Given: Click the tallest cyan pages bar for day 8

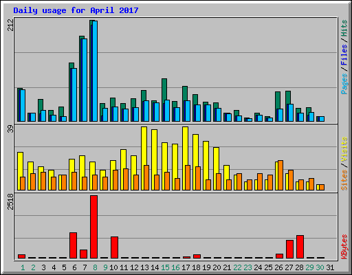Looking at the screenshot, I should point(95,71).
